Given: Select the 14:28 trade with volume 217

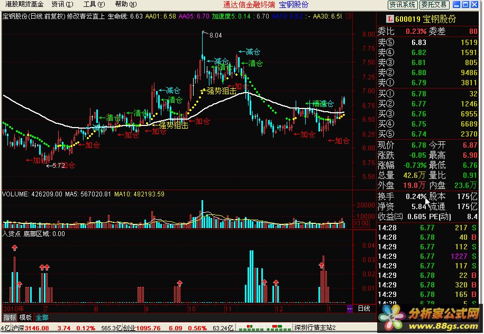Looking at the screenshot, I should click(x=427, y=228).
